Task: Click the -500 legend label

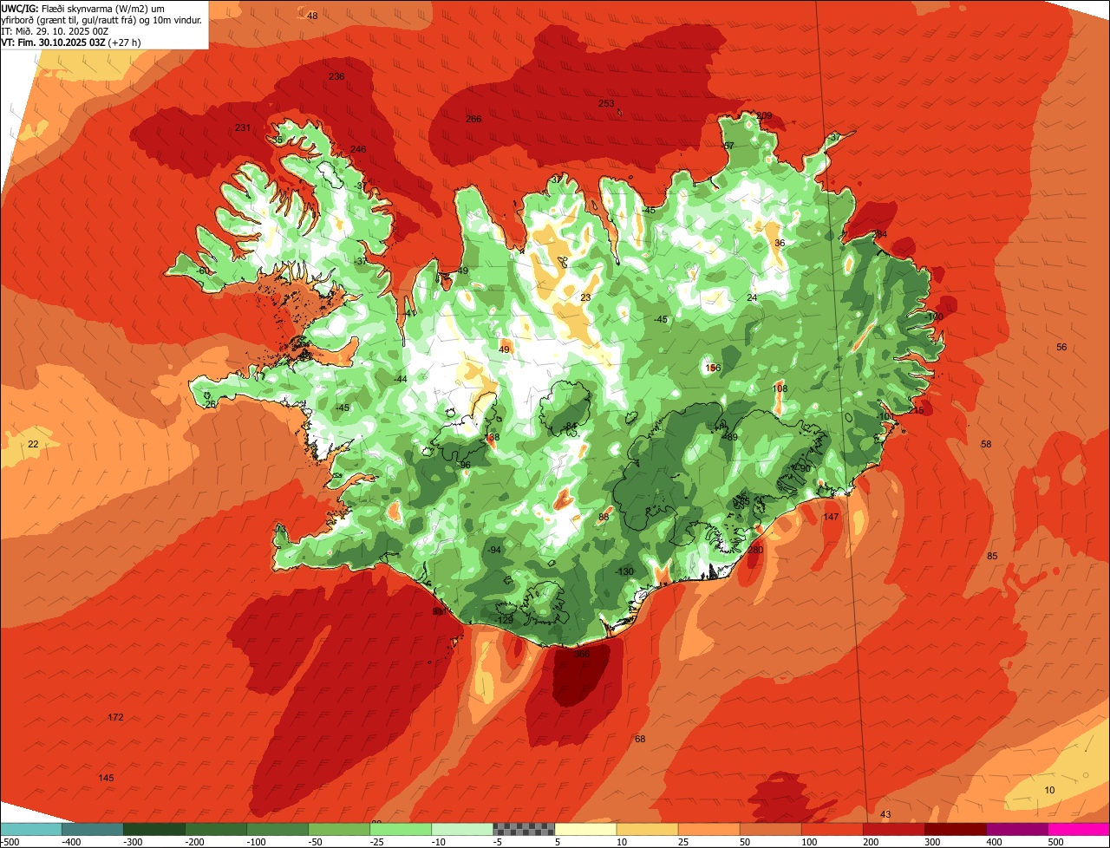Action: coord(10,841)
